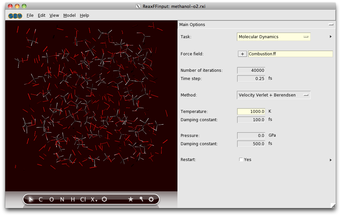Screen dimensions: 341x216
Task: Click the star pre-optimize tool
Action: 131,199
